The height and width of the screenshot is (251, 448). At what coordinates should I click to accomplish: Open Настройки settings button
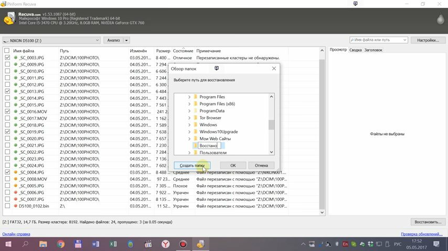[x=428, y=40]
